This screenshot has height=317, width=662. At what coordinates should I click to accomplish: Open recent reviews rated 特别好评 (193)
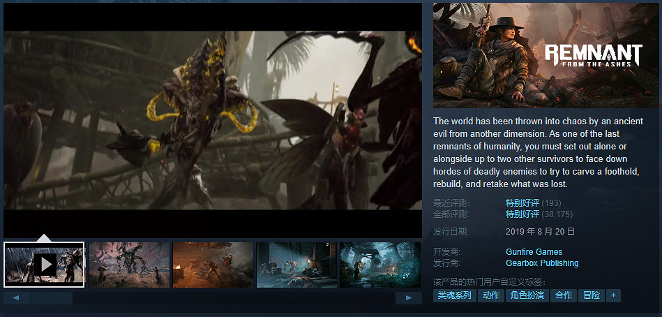point(522,202)
